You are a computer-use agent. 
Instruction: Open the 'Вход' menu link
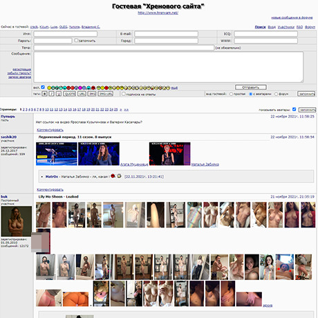click(272, 27)
